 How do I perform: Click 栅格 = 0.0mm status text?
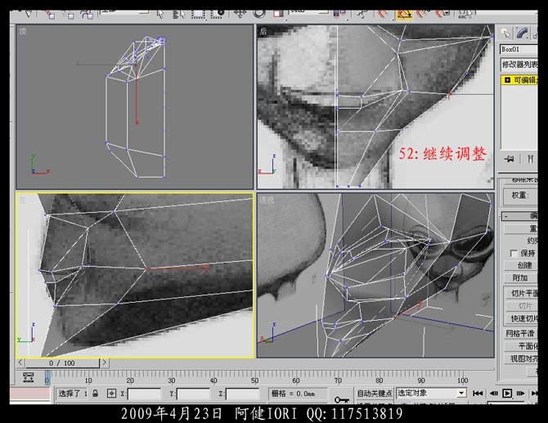coord(294,394)
